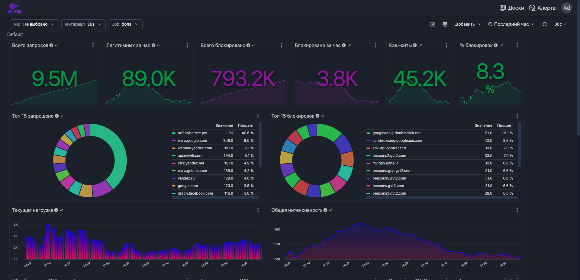The image size is (580, 280).
Task: Expand the NIC Не выбрано dropdown
Action: point(34,24)
